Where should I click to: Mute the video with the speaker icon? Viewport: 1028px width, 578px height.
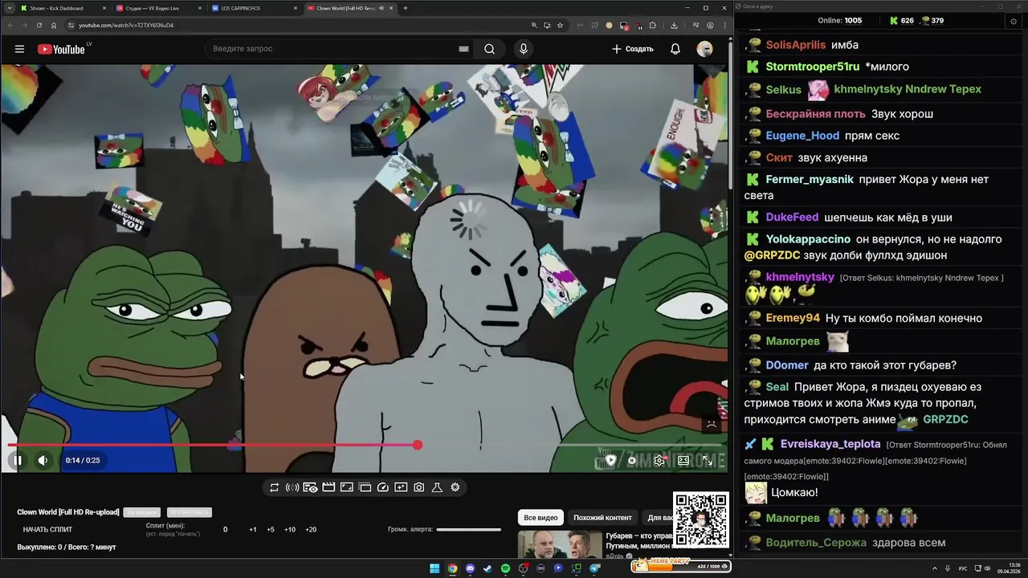[43, 460]
